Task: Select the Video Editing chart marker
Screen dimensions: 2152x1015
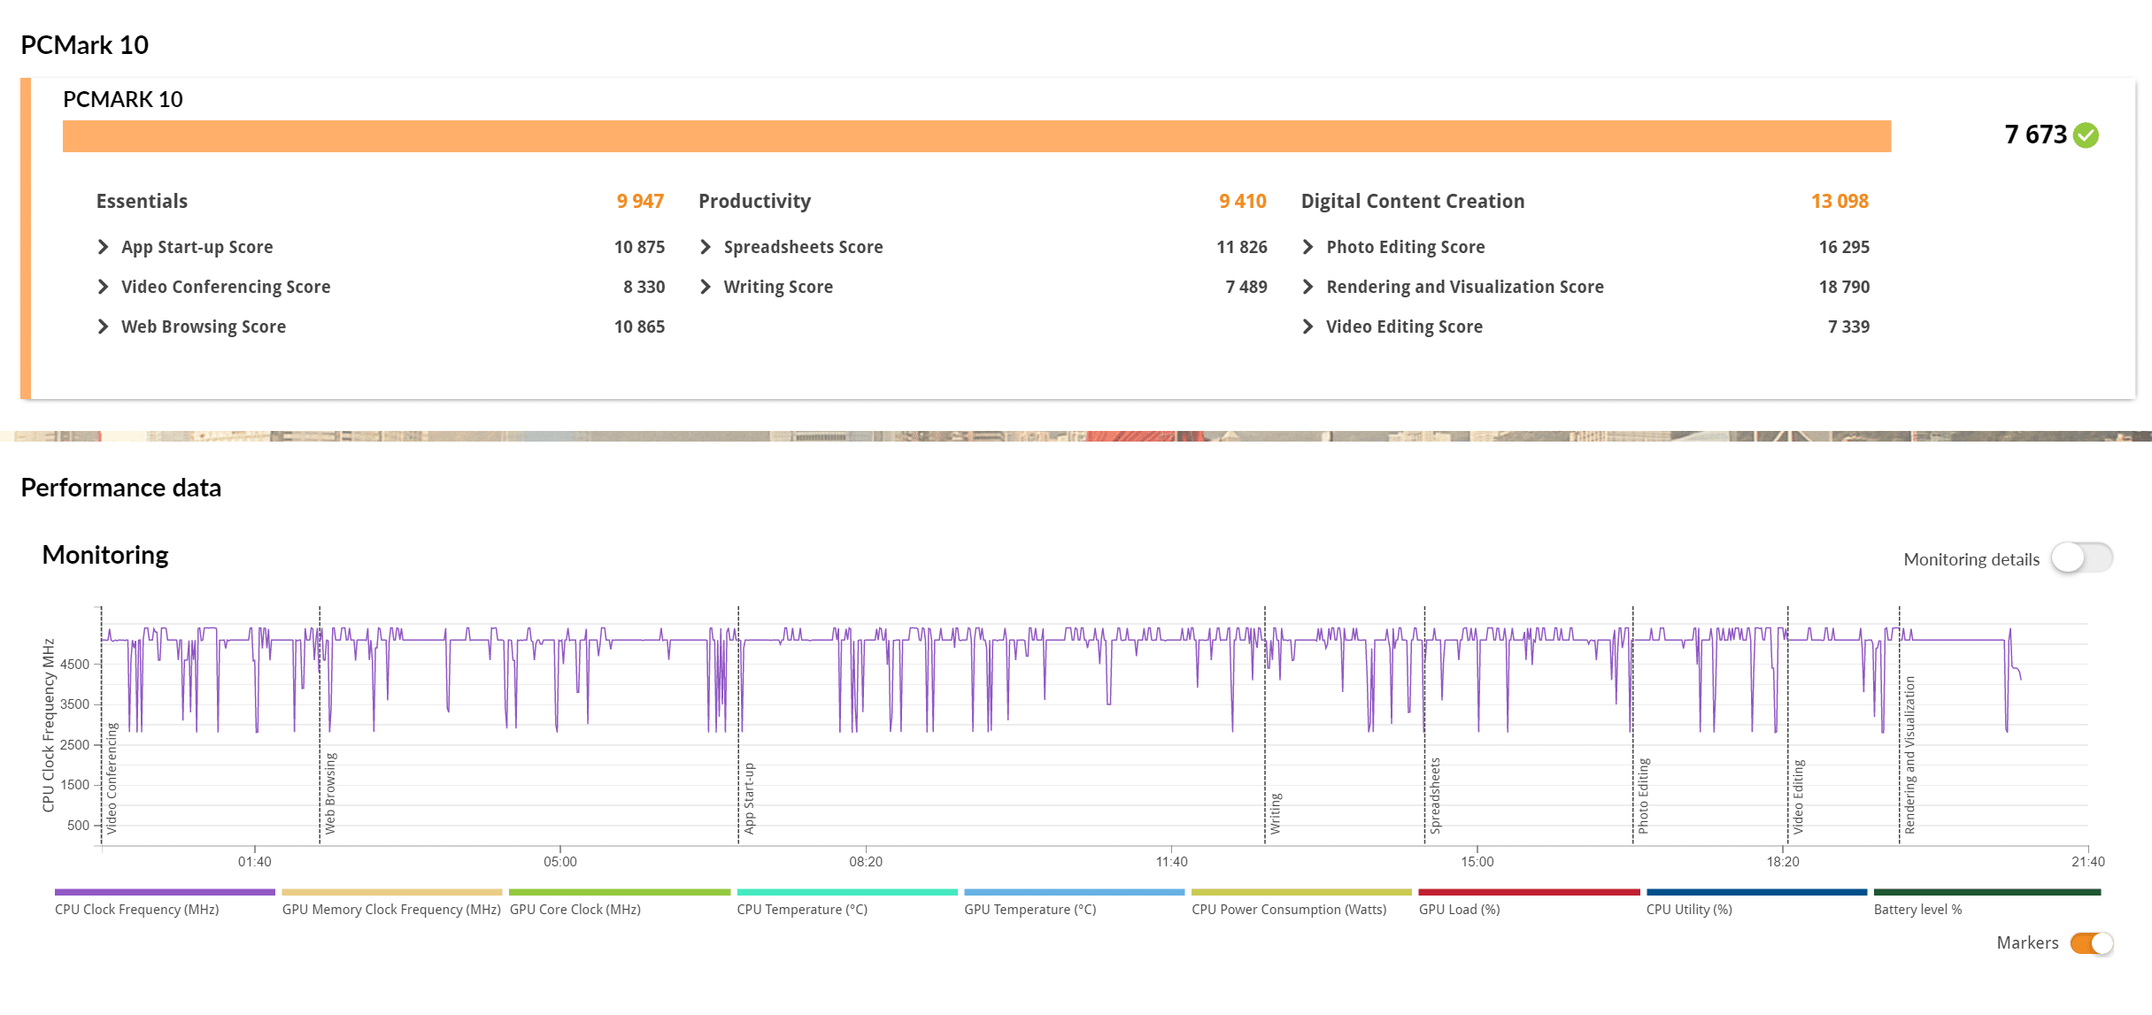Action: tap(1798, 796)
